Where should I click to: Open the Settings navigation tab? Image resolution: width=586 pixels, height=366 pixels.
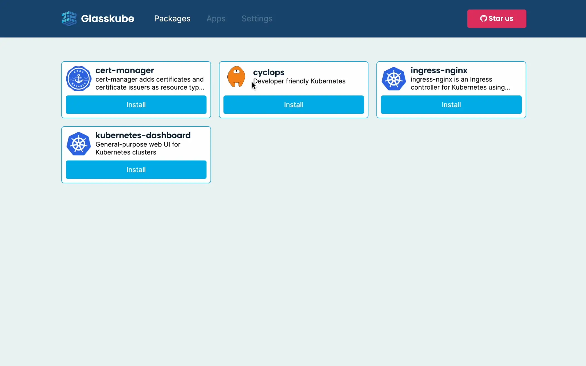(x=257, y=19)
